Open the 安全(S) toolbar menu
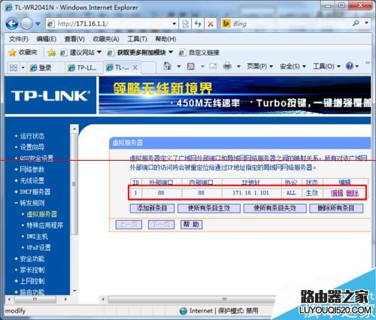The image size is (376, 320). point(293,66)
